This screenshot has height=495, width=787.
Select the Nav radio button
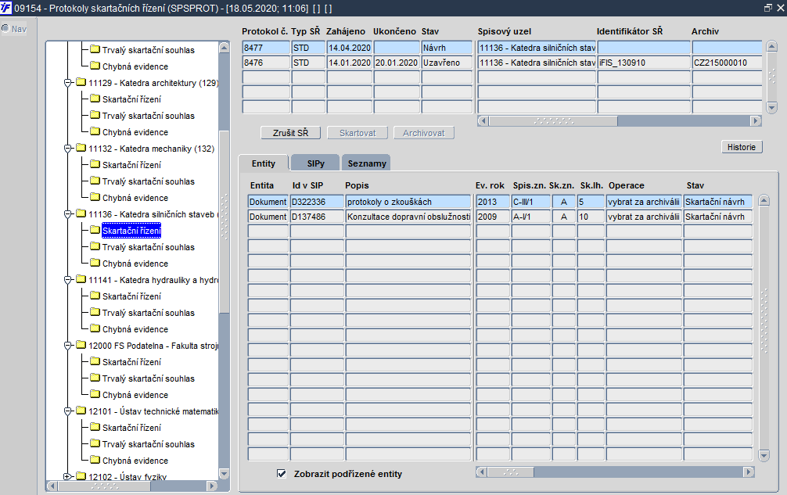tap(5, 29)
